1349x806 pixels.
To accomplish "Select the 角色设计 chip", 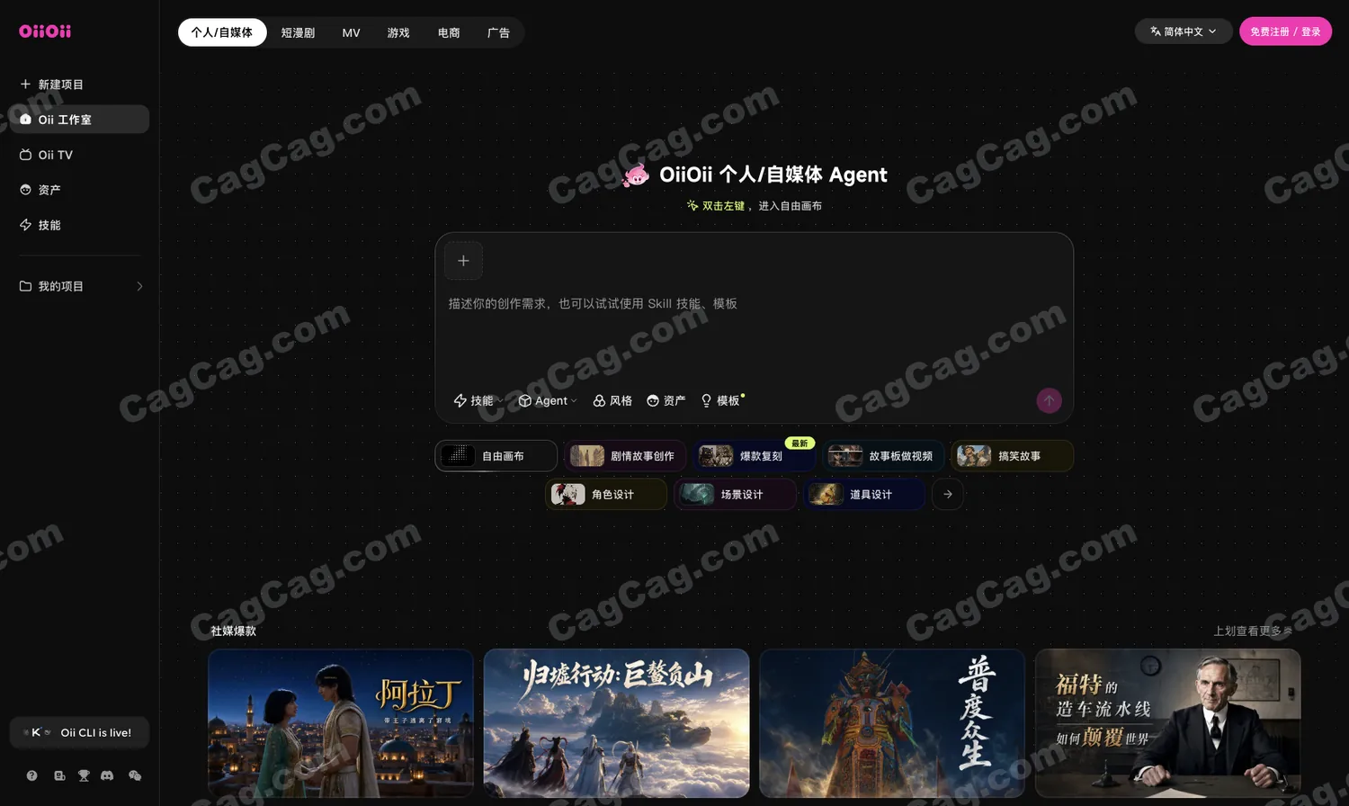I will coord(606,495).
